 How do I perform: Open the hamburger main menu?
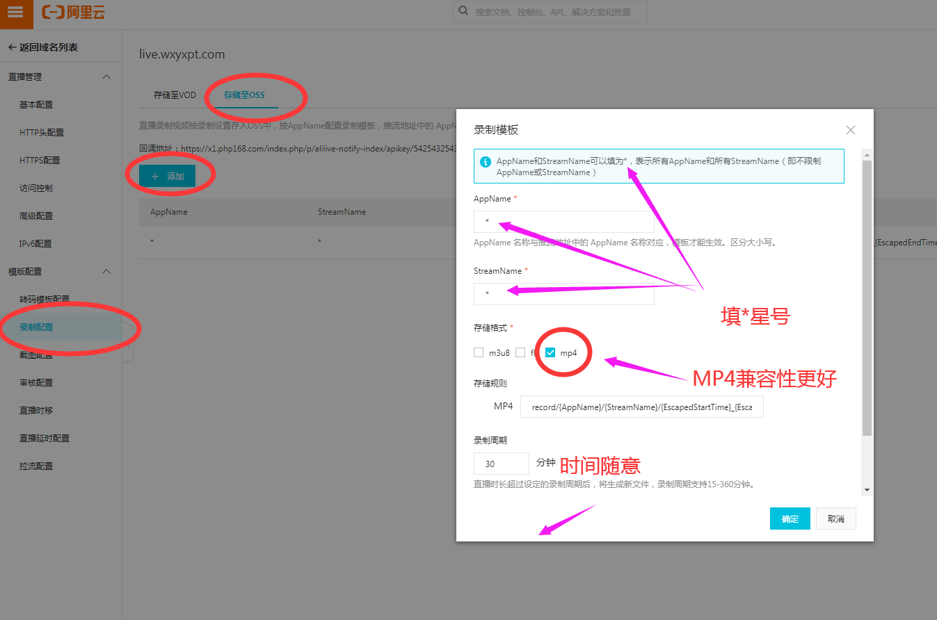[16, 13]
